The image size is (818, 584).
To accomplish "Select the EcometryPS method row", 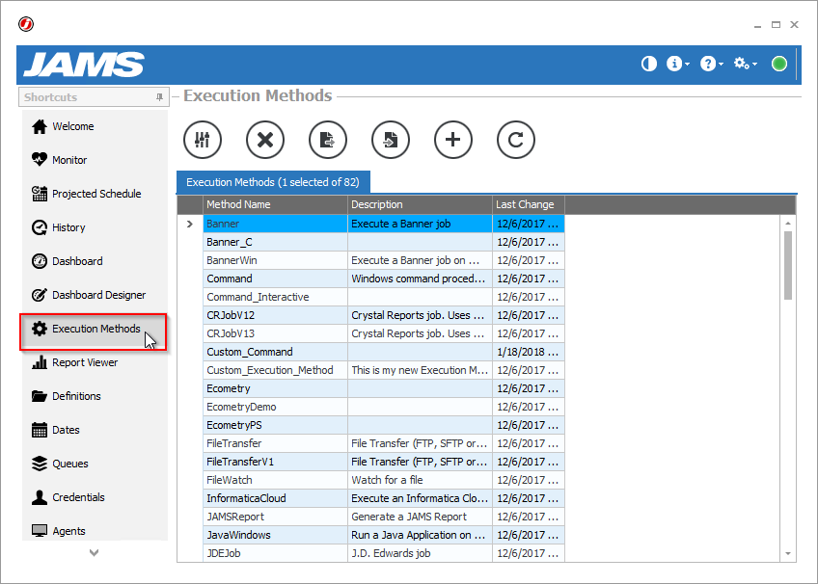I will (x=384, y=425).
